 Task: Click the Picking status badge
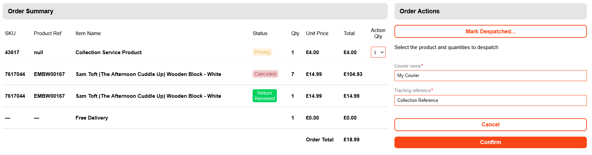(262, 52)
